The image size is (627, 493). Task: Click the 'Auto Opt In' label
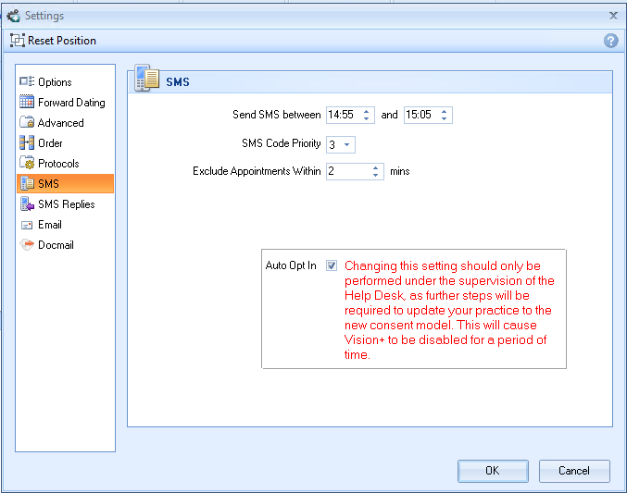point(291,265)
